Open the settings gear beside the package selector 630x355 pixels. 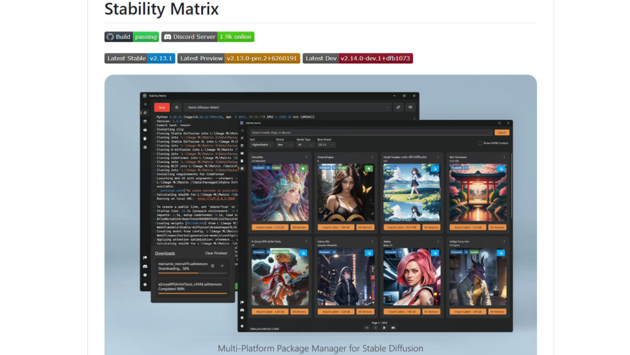(x=177, y=106)
